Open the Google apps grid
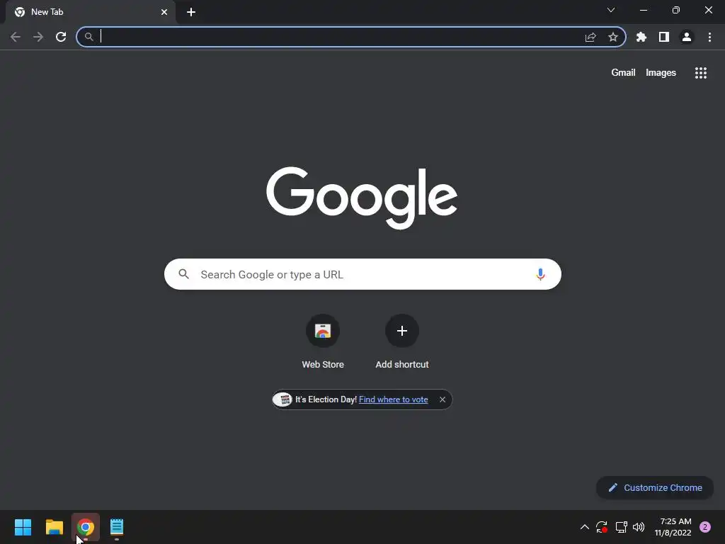The width and height of the screenshot is (725, 544). 701,73
